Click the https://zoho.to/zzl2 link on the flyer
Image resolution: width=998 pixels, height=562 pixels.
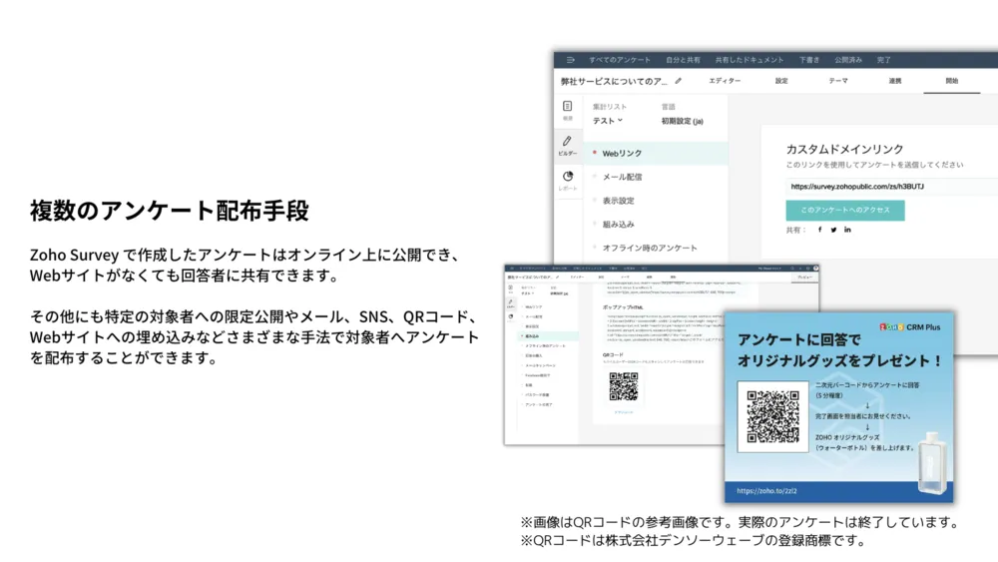(x=766, y=491)
